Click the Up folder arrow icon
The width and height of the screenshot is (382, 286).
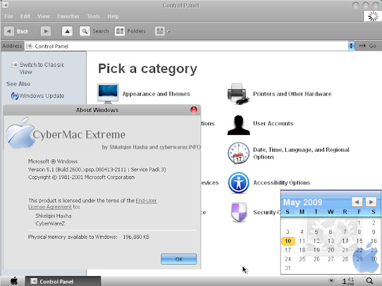click(x=67, y=31)
